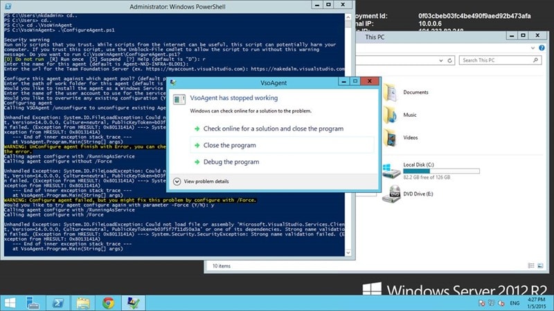Select the VsoAgent taskbar icon
This screenshot has height=311, width=554.
coord(133,303)
